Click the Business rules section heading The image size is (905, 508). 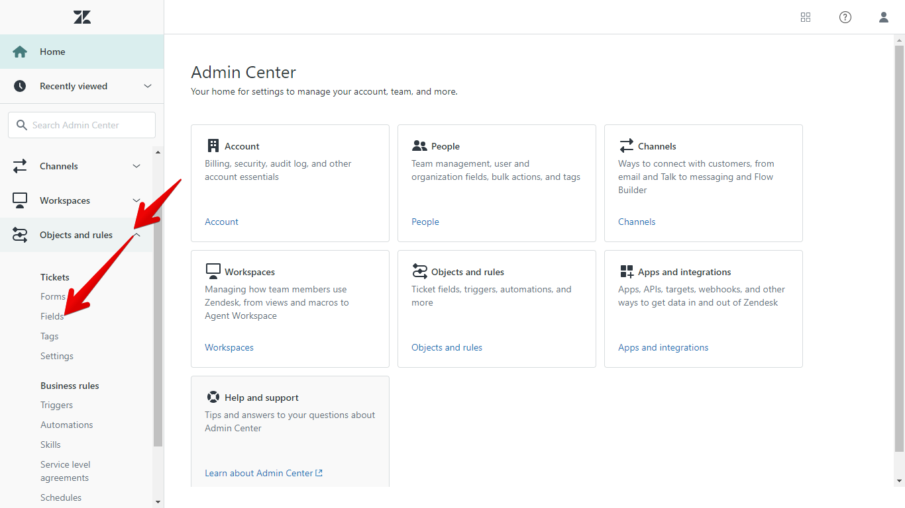70,386
